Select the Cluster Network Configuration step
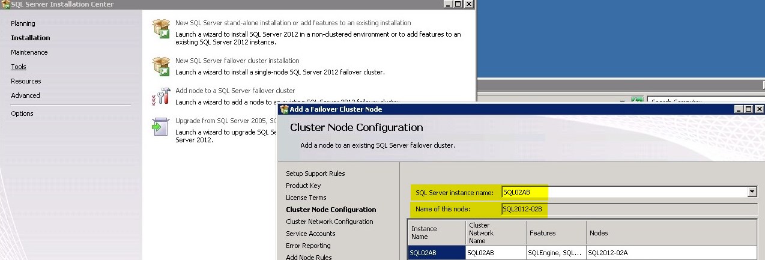The height and width of the screenshot is (260, 765). (329, 222)
